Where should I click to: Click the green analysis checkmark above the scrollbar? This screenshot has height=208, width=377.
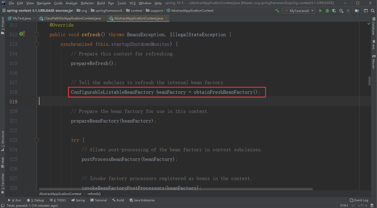[x=369, y=24]
